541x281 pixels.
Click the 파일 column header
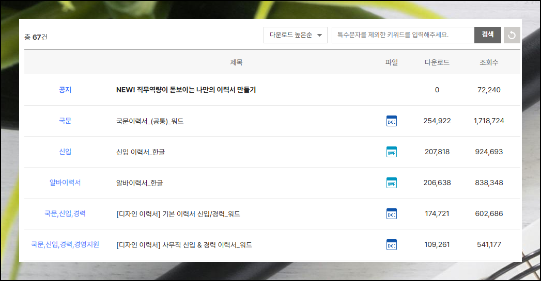tap(392, 62)
